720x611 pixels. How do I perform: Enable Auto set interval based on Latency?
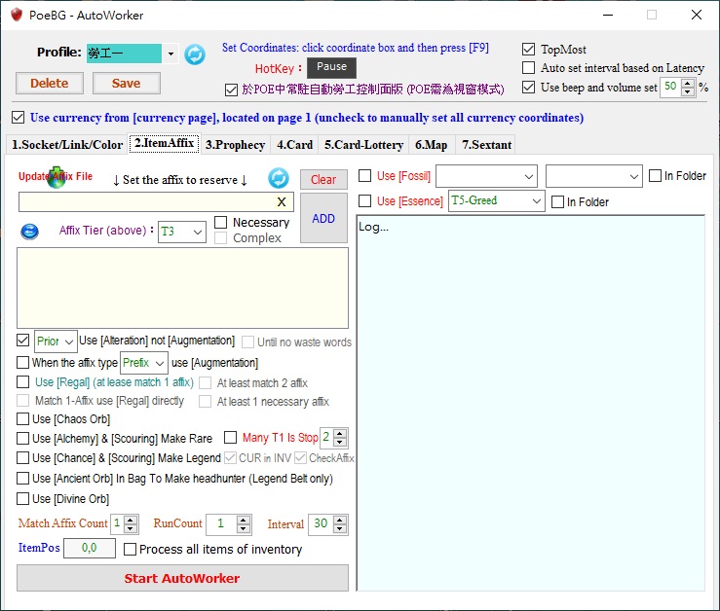click(x=528, y=68)
